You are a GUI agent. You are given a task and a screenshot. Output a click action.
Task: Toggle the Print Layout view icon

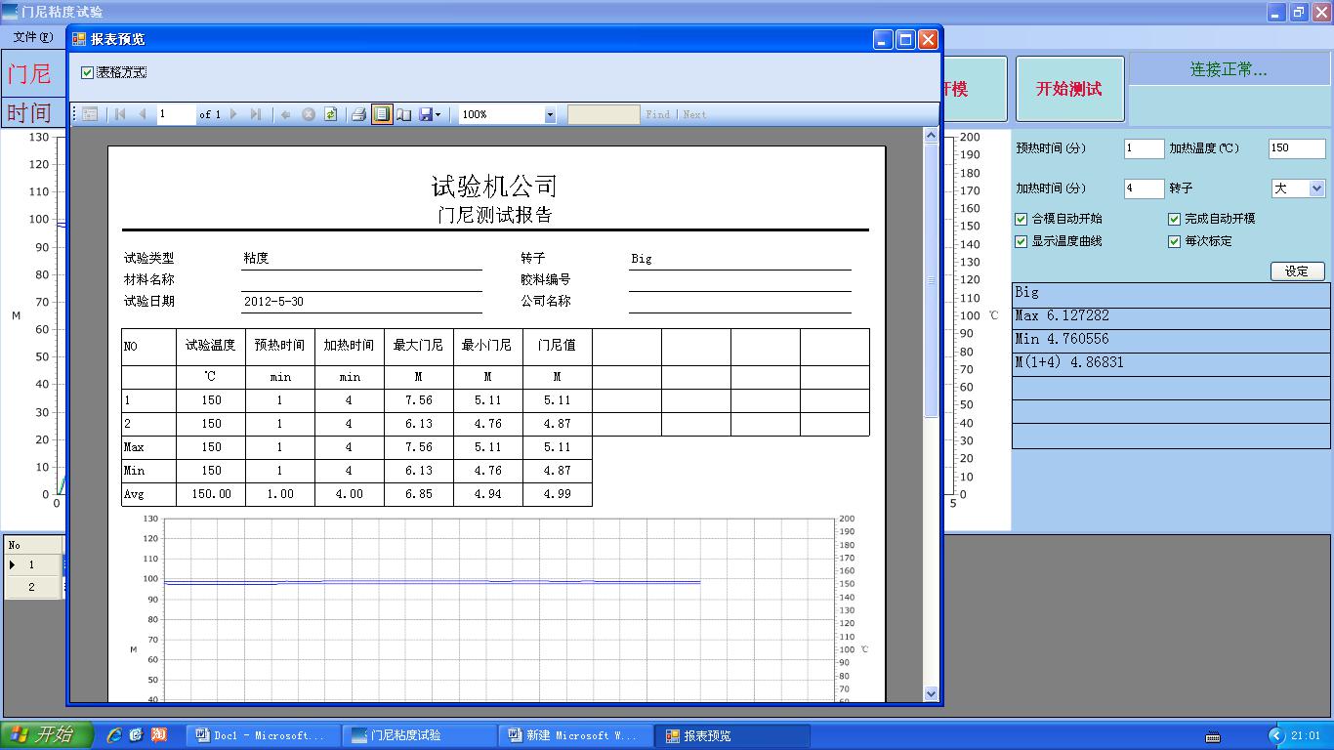[382, 114]
